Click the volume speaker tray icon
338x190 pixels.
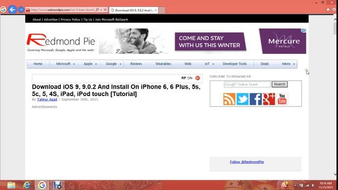(313, 185)
